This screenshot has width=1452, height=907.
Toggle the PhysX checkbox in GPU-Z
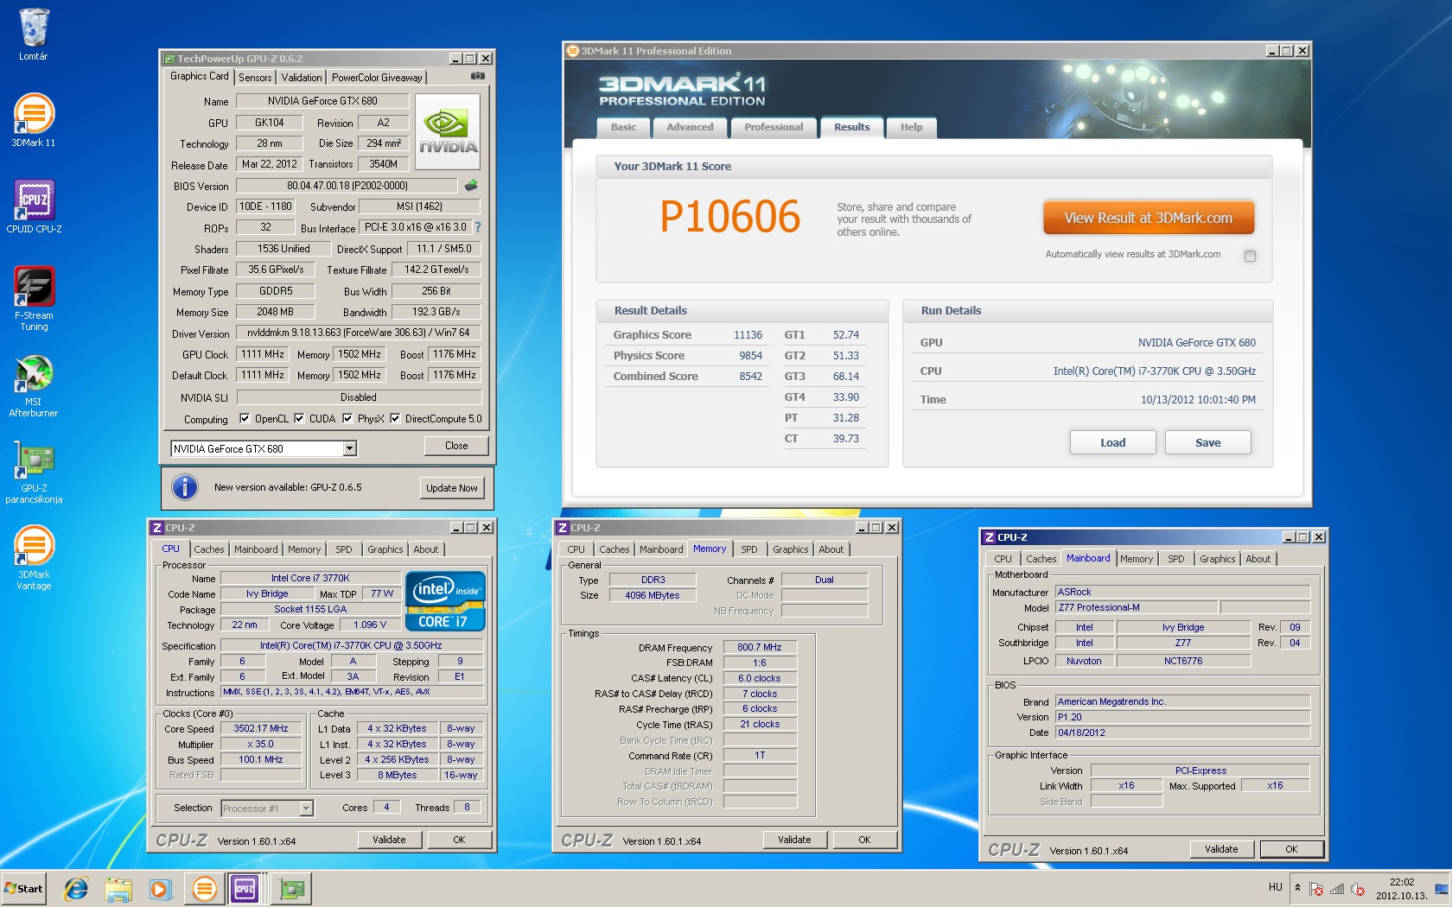[347, 419]
